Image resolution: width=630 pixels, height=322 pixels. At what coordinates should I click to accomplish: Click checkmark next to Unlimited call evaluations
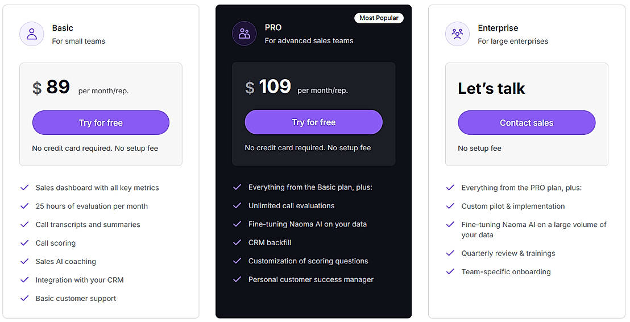pos(237,205)
